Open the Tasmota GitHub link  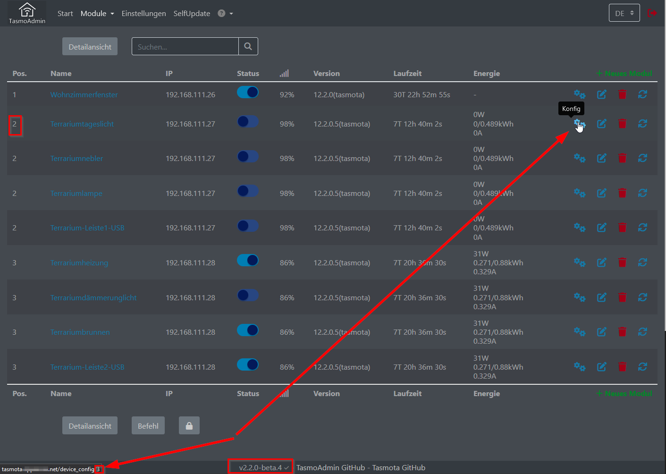(x=399, y=467)
